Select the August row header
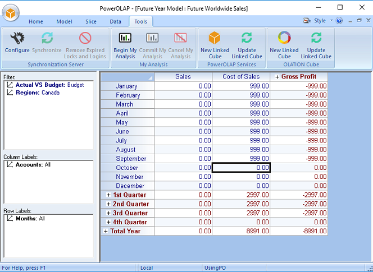The width and height of the screenshot is (373, 272). 128,150
